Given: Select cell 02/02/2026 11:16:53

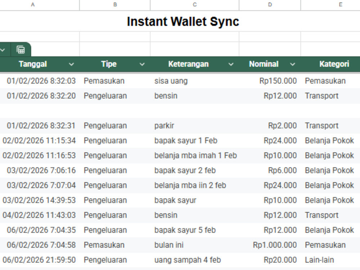Looking at the screenshot, I should (x=40, y=156).
